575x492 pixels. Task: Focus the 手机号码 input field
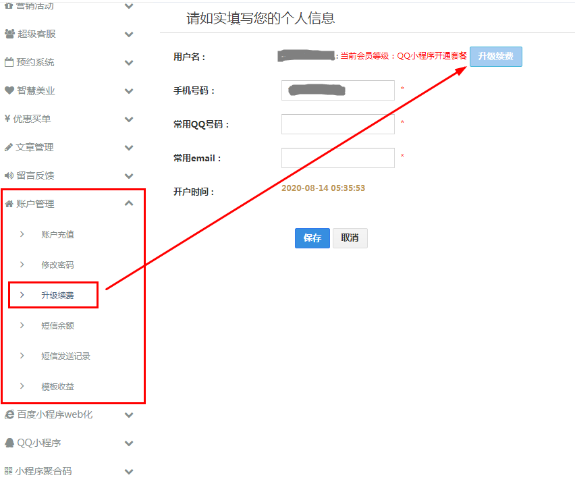click(x=338, y=90)
